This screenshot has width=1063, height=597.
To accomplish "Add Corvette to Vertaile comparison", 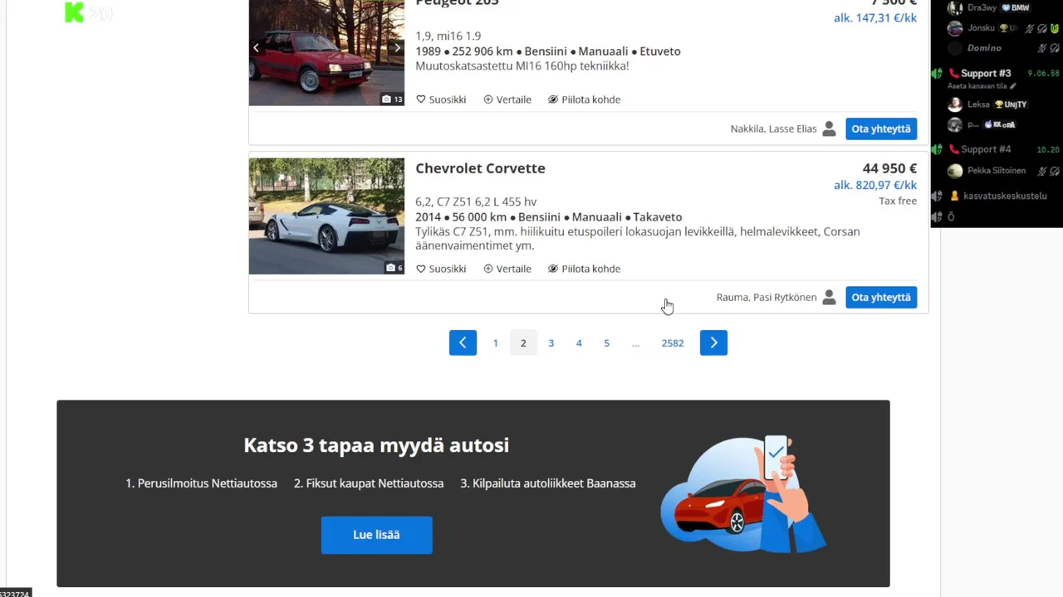I will click(x=507, y=269).
